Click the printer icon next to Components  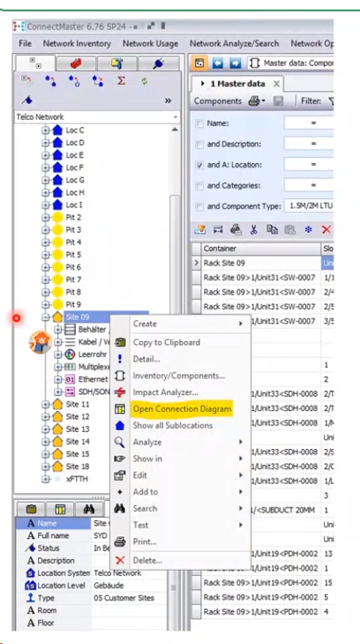(254, 101)
